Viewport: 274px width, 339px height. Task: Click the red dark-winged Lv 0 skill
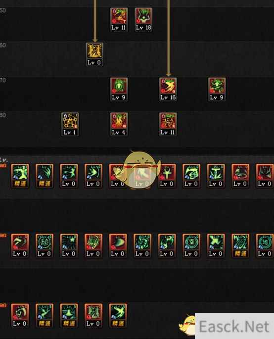265,176
